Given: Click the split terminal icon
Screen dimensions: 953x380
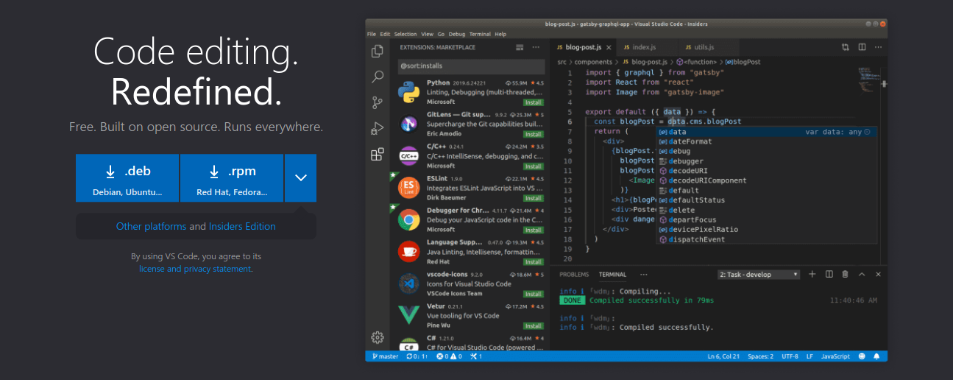Looking at the screenshot, I should pyautogui.click(x=829, y=274).
